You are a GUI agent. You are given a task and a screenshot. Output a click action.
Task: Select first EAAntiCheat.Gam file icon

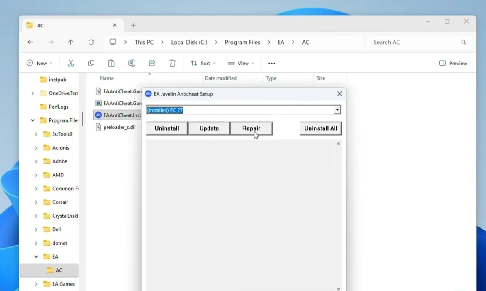pyautogui.click(x=98, y=91)
